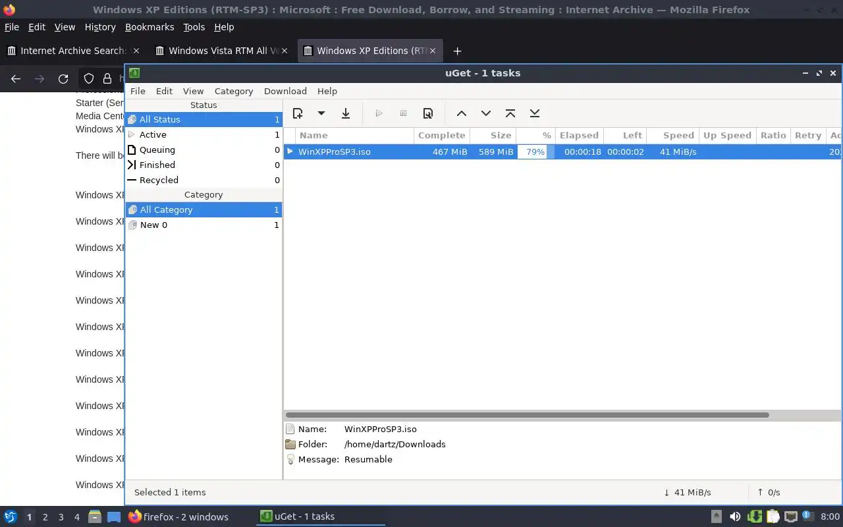The image size is (843, 527).
Task: Click the folder path /home/dartz/Downloads
Action: point(395,444)
